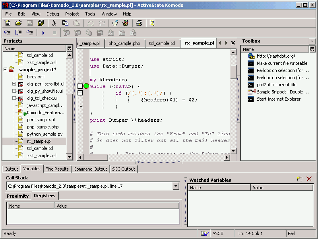
Task: Click the scissors icon beside Sample Snippet
Action: [x=252, y=92]
